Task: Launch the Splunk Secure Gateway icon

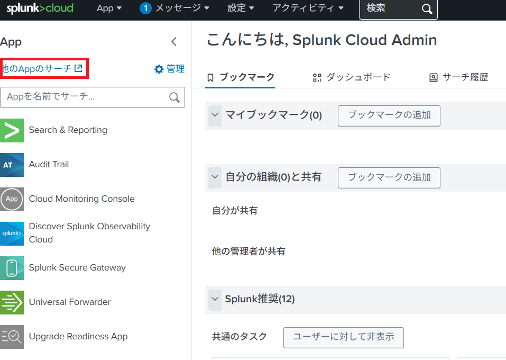Action: coord(12,268)
